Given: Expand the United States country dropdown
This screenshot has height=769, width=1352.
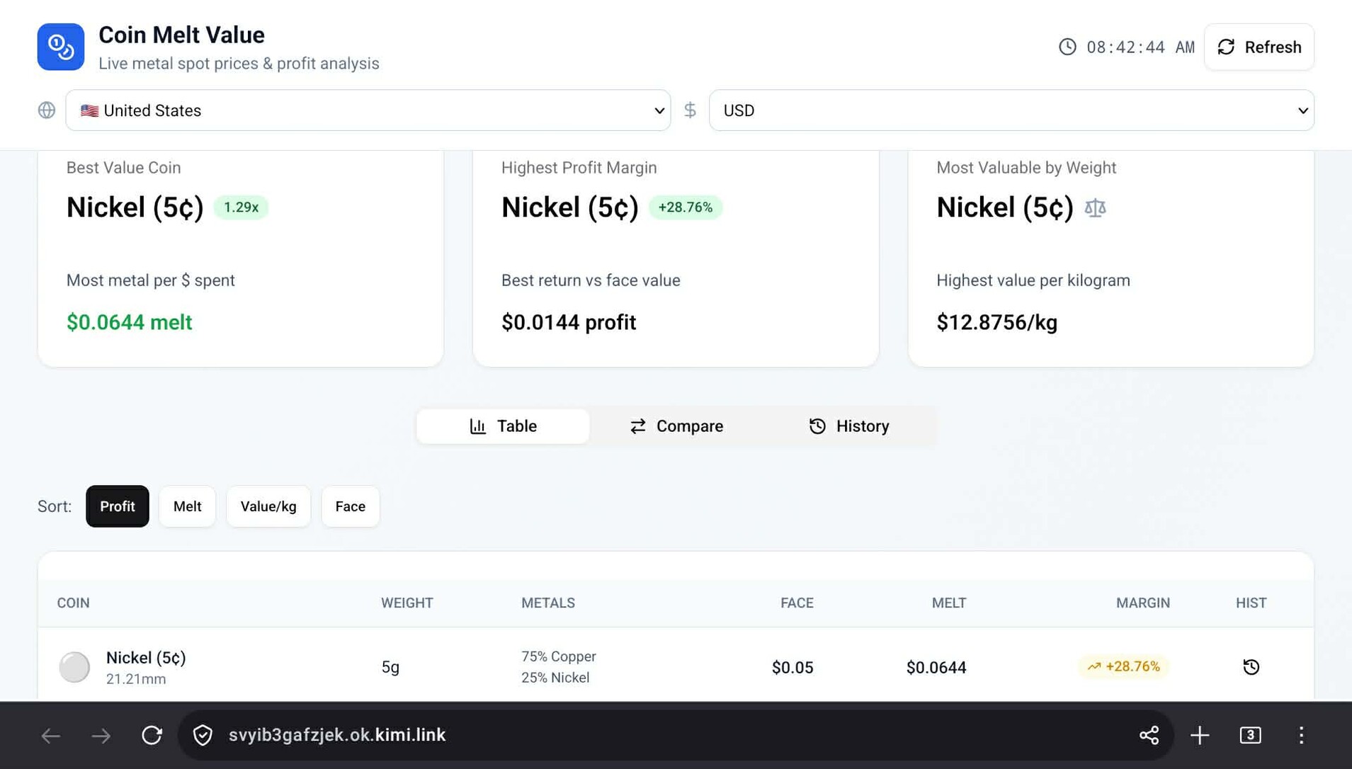Looking at the screenshot, I should (x=368, y=110).
